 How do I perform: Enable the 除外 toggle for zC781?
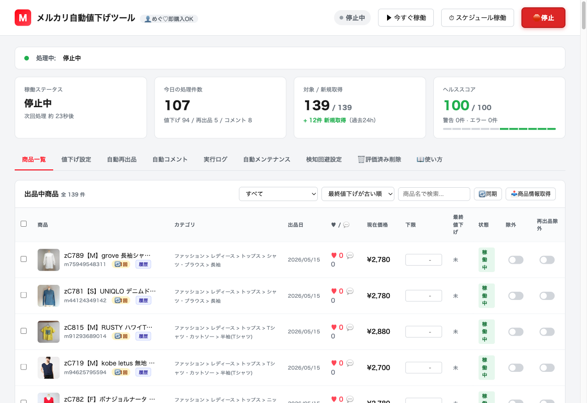[x=516, y=296]
